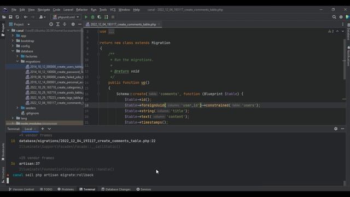Add new terminal session with plus icon

click(x=43, y=129)
